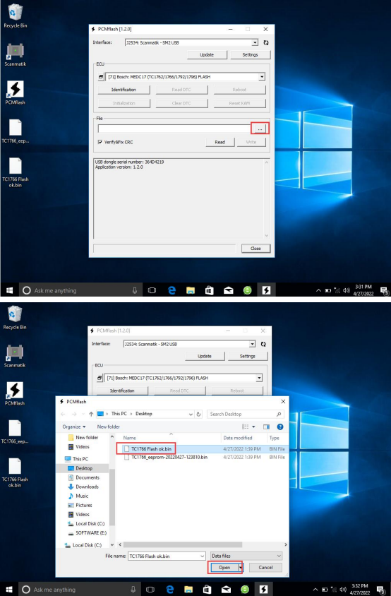
Task: Select Scanmatik shortcut on the upper desktop
Action: click(16, 54)
